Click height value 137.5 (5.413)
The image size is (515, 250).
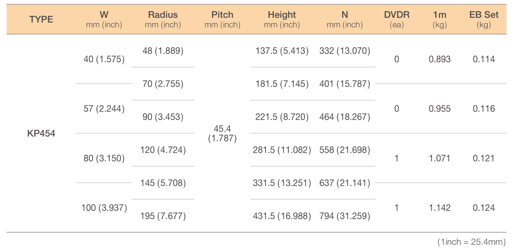click(282, 51)
